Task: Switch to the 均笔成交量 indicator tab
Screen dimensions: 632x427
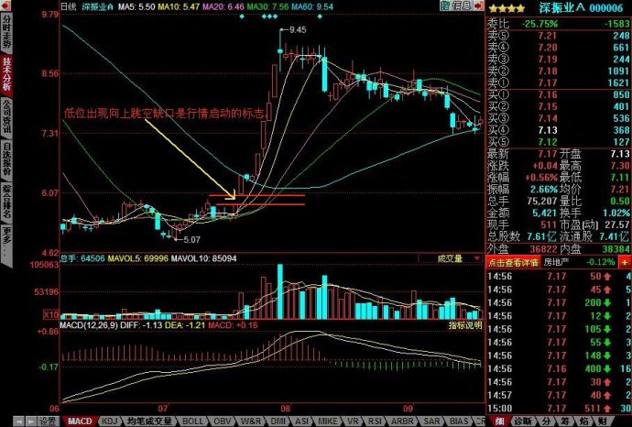Action: point(149,422)
